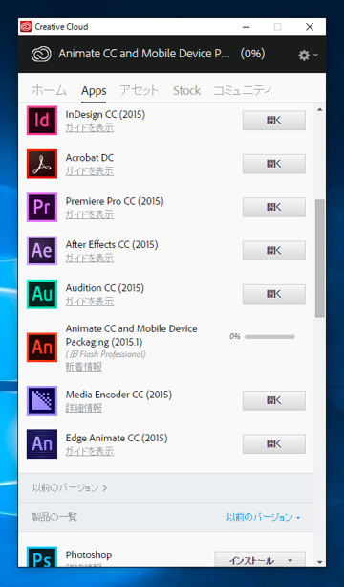
Task: Click the 'Animate CC and Mobile Device Packaging' title
Action: [x=132, y=335]
